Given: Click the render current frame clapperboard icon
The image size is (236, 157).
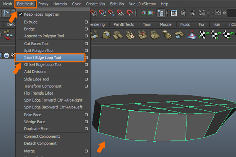Looking at the screenshot, I should pos(183,13).
